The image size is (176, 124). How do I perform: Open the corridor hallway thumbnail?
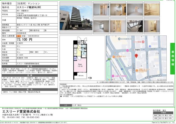[x=118, y=26]
